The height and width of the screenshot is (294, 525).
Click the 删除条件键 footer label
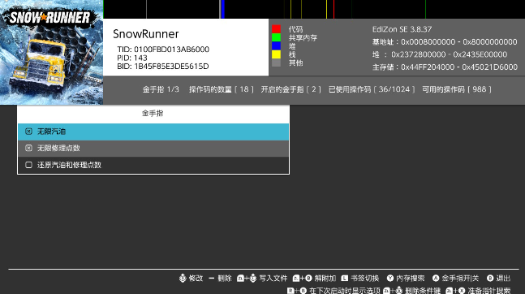(x=423, y=290)
